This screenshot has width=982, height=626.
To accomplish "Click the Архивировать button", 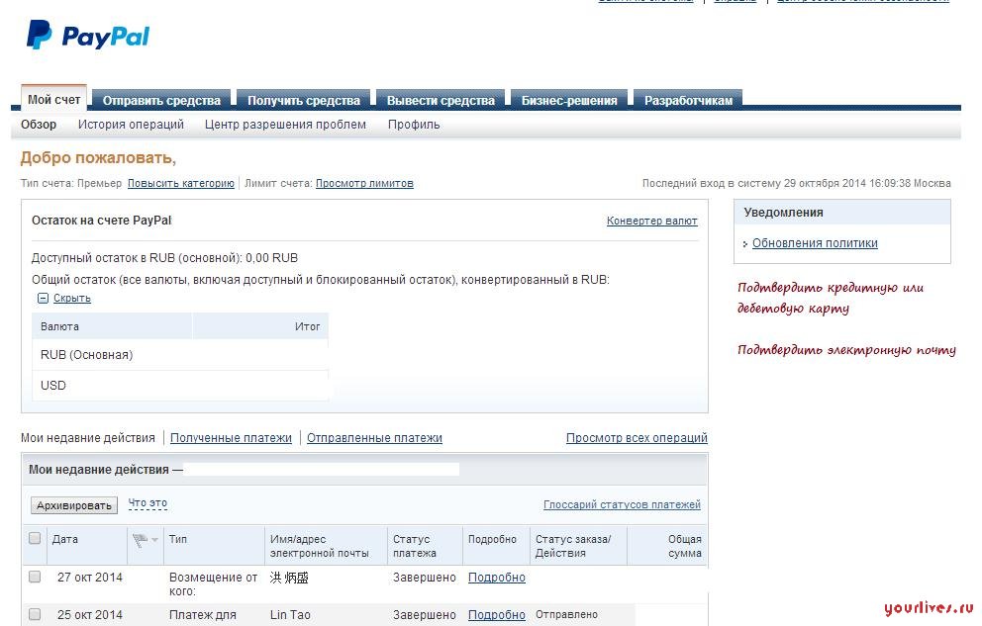I will coord(74,505).
